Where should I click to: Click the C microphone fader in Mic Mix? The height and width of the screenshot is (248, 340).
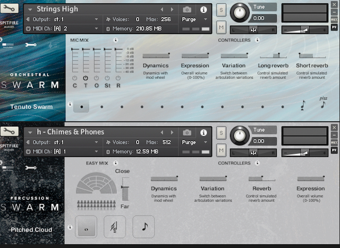(x=74, y=61)
